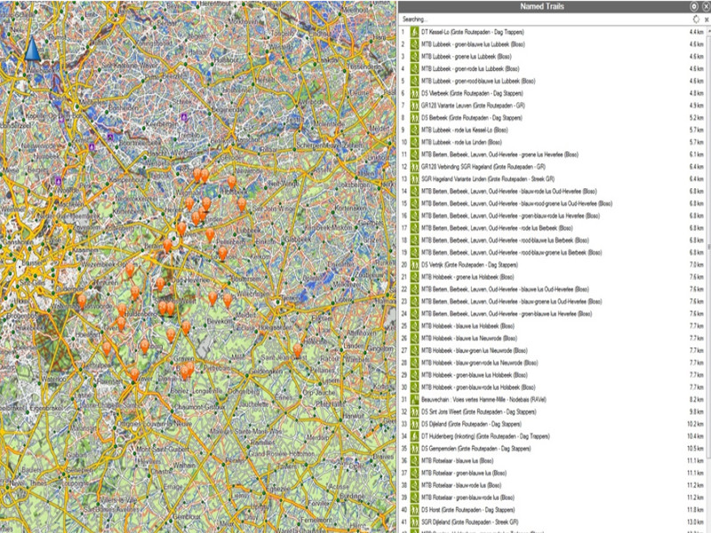Select MTB Lubbeek - rode lus Linden
The width and height of the screenshot is (711, 533).
point(471,141)
